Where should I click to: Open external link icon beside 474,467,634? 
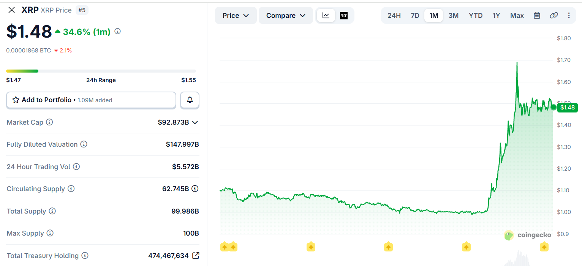(196, 255)
